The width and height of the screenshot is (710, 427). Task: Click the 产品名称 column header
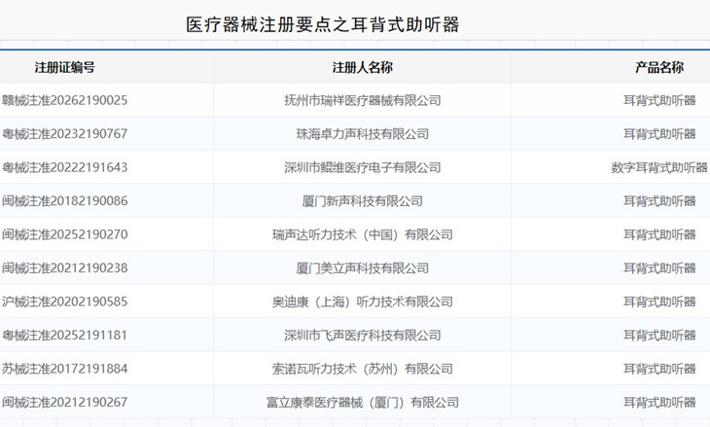659,67
